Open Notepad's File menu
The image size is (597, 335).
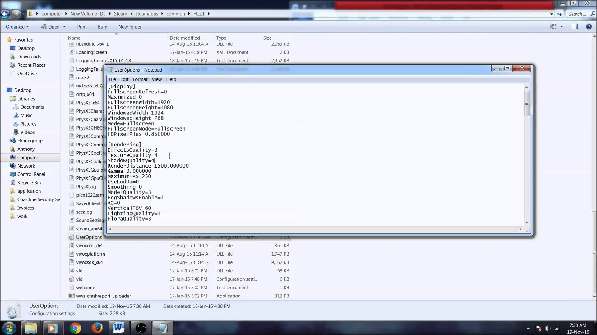(112, 79)
